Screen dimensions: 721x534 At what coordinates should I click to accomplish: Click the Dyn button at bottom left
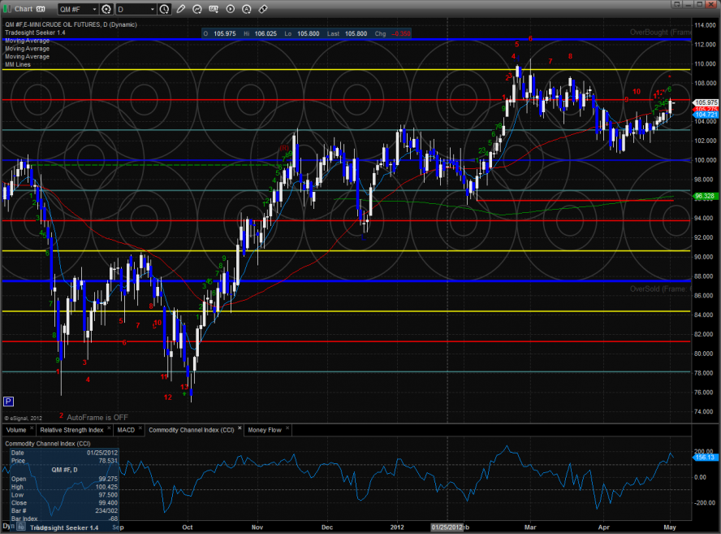[x=8, y=527]
